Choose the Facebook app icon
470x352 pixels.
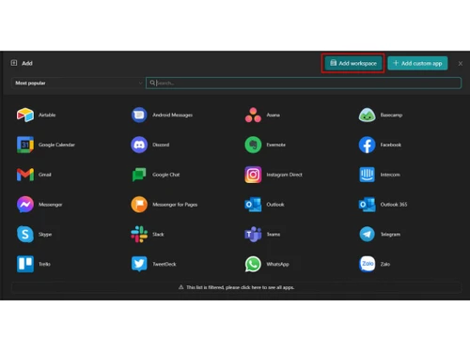(x=367, y=145)
